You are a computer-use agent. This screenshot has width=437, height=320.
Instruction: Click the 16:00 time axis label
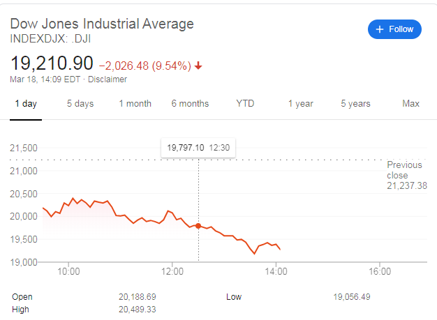pos(379,271)
